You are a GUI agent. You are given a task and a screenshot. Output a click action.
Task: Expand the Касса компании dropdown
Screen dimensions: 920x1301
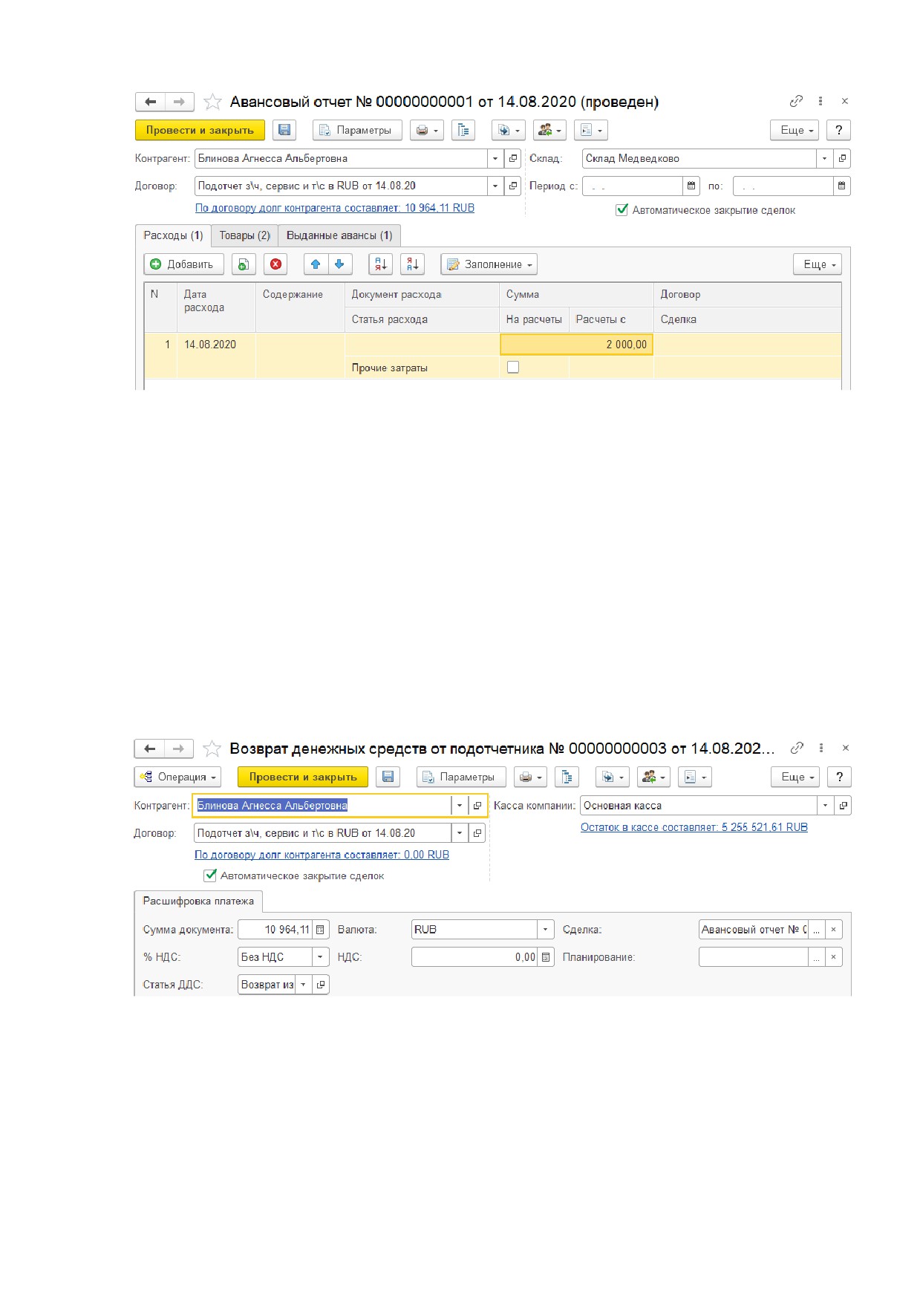click(825, 806)
